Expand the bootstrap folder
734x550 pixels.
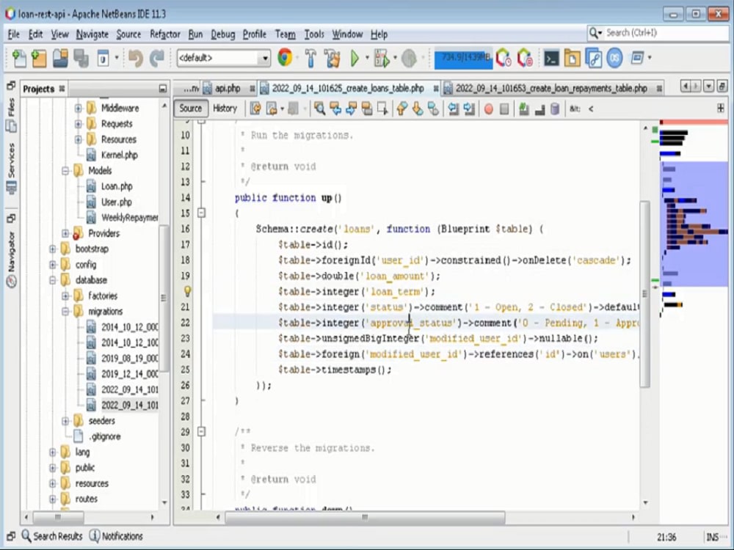coord(53,249)
